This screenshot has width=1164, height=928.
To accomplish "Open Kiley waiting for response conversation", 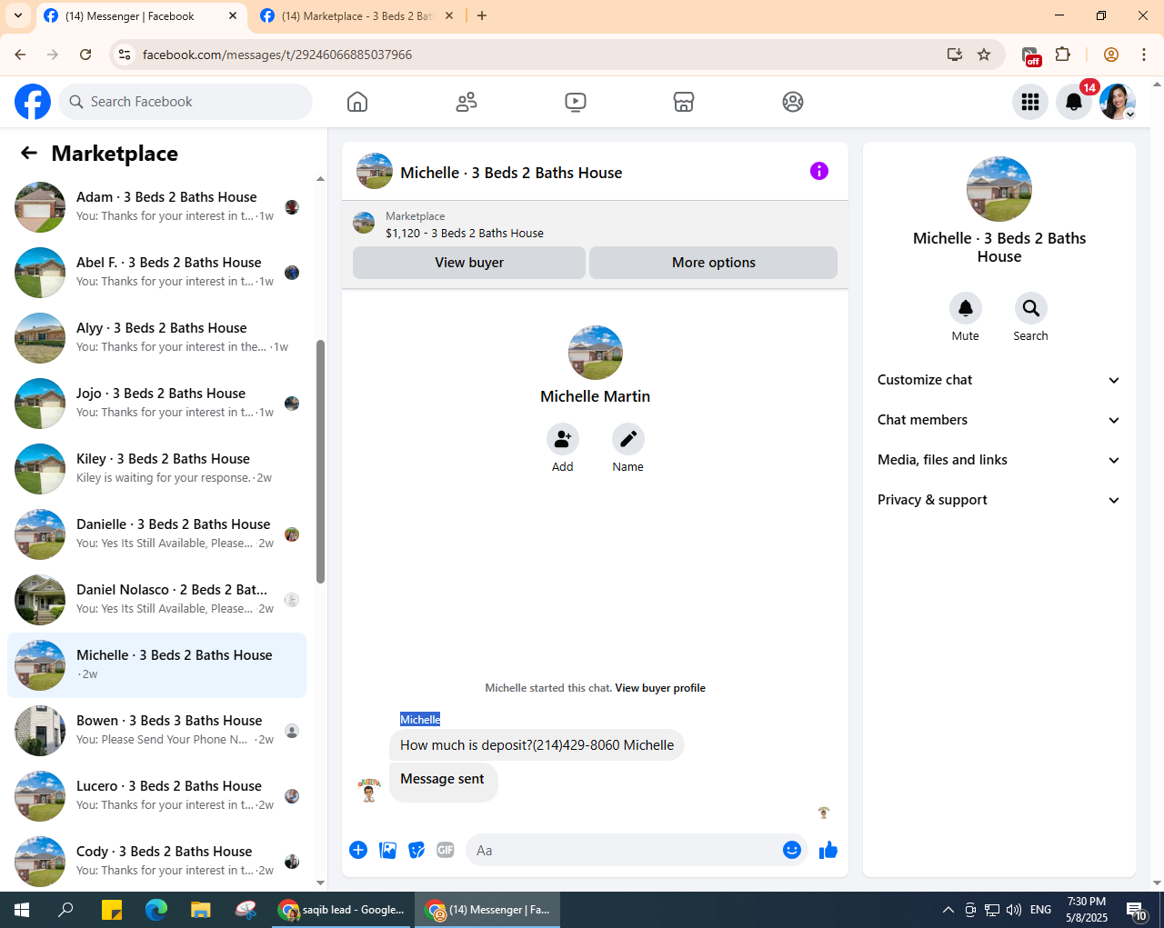I will pyautogui.click(x=156, y=469).
